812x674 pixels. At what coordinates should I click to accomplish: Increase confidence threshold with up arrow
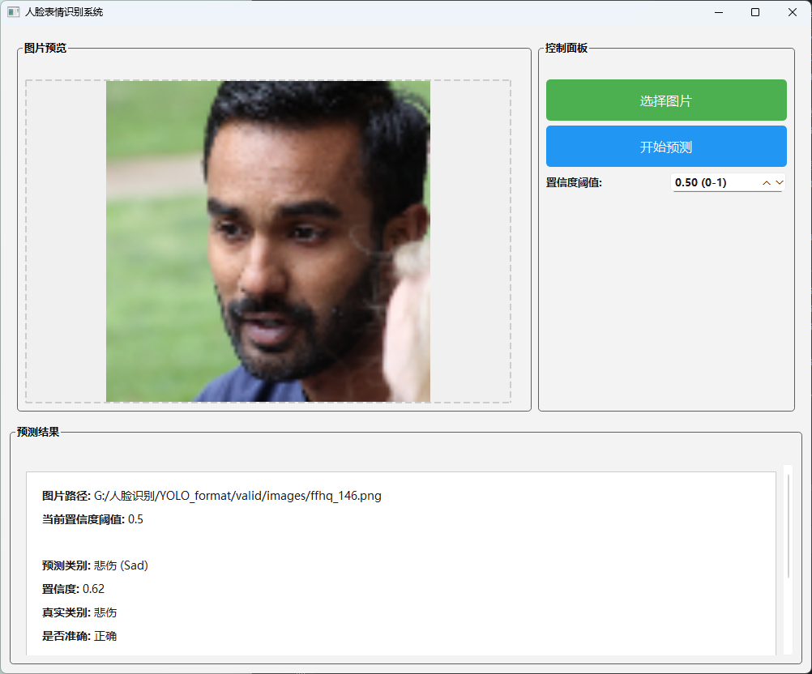click(x=766, y=183)
